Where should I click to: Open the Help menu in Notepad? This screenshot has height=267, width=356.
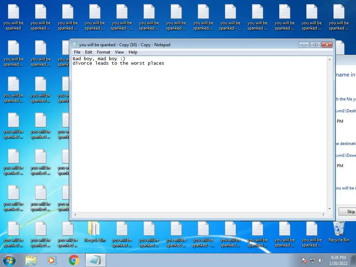[133, 52]
